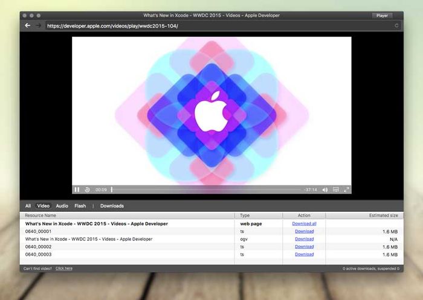Click the Action column header
This screenshot has width=423, height=300.
click(x=304, y=215)
